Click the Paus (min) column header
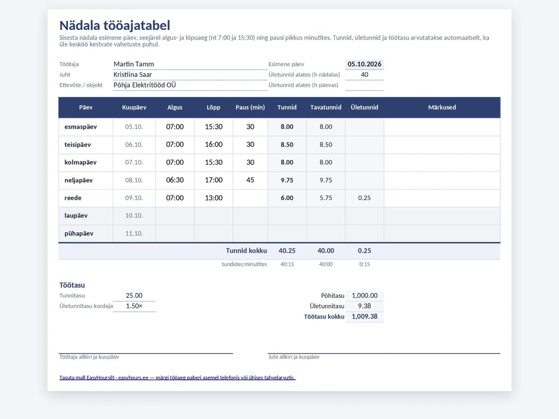Image resolution: width=559 pixels, height=419 pixels. [x=250, y=108]
